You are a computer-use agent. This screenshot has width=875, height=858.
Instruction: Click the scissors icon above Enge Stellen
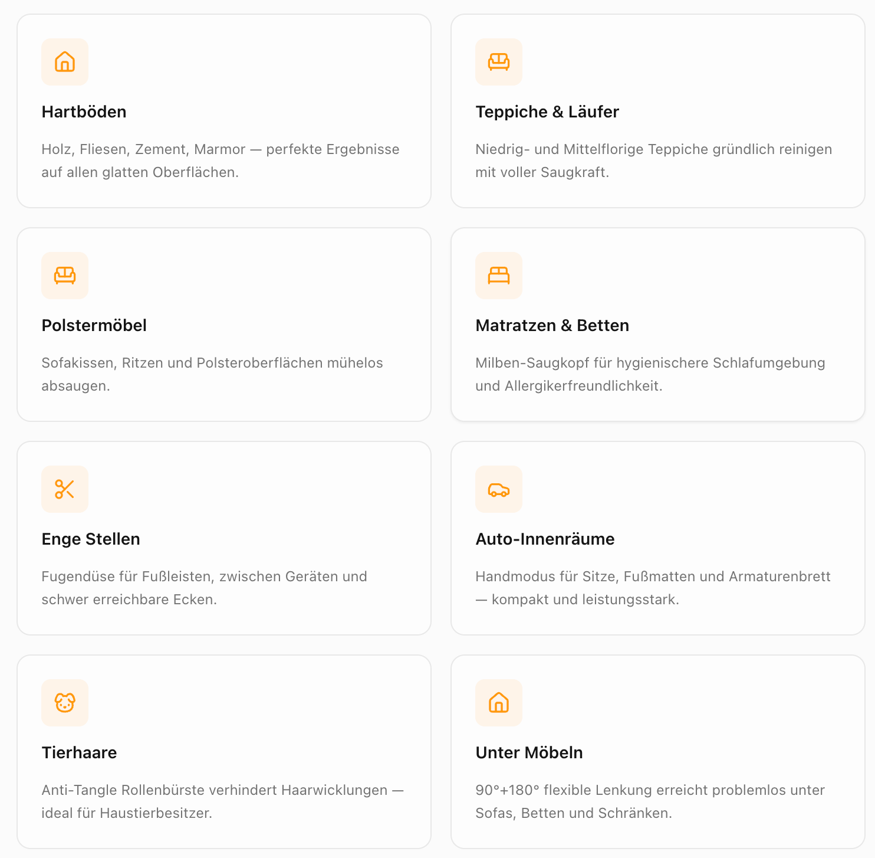65,489
